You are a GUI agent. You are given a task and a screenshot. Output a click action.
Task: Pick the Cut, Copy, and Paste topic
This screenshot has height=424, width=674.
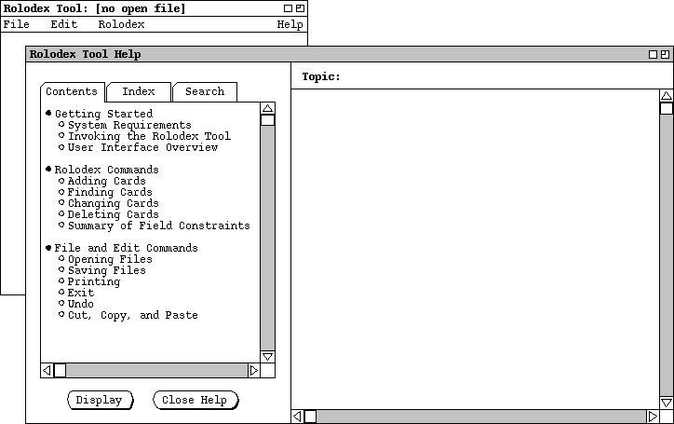(x=132, y=315)
